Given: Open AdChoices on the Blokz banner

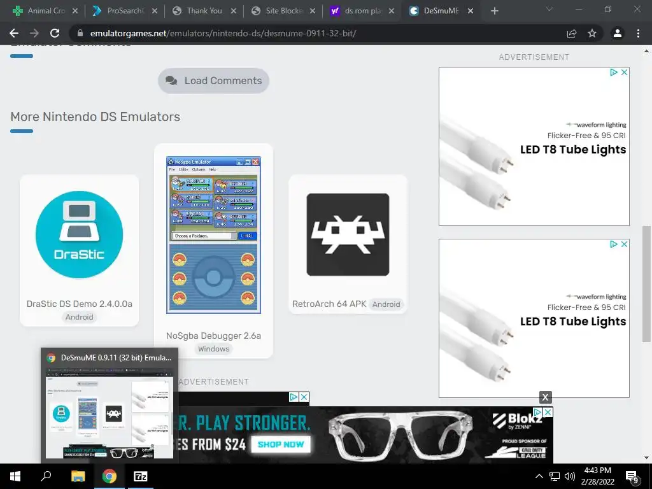Looking at the screenshot, I should click(538, 412).
